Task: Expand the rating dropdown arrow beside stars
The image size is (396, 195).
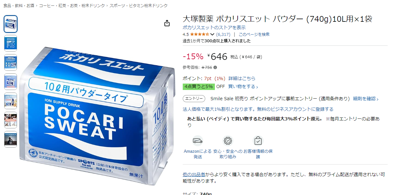Action: [212, 35]
